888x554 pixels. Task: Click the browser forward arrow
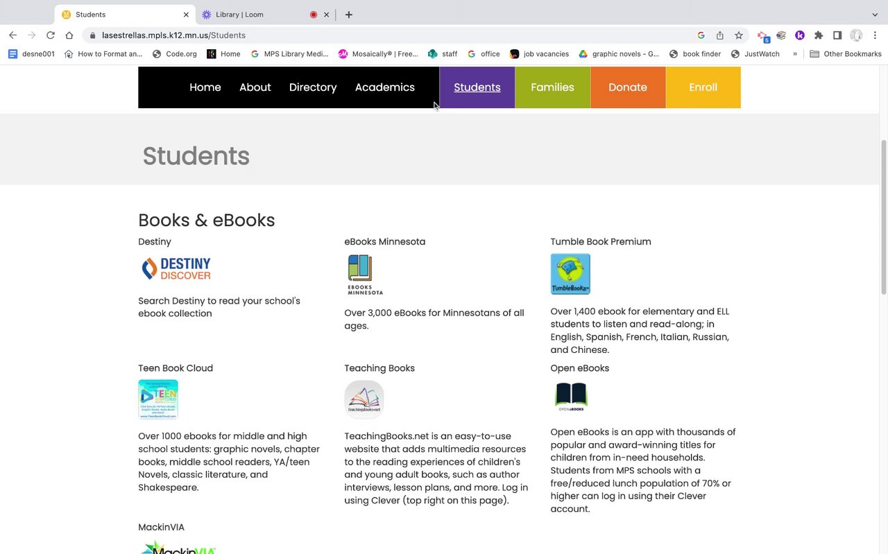pyautogui.click(x=31, y=35)
